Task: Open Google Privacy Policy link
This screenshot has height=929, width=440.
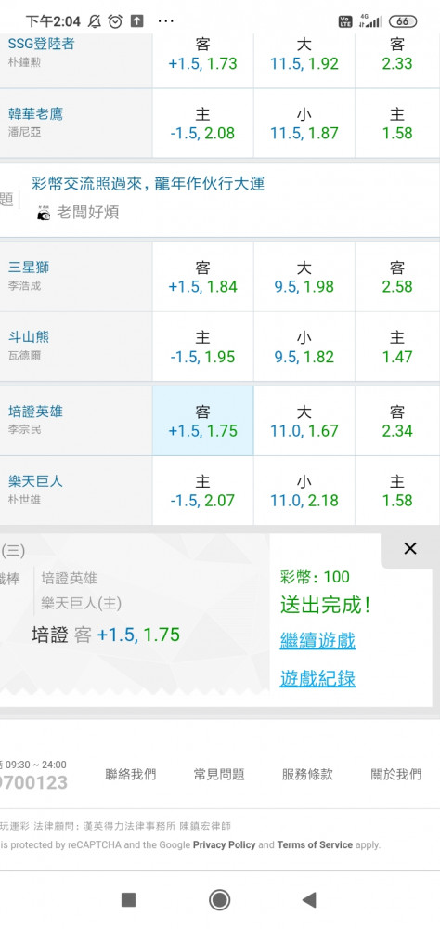Action: click(x=224, y=844)
